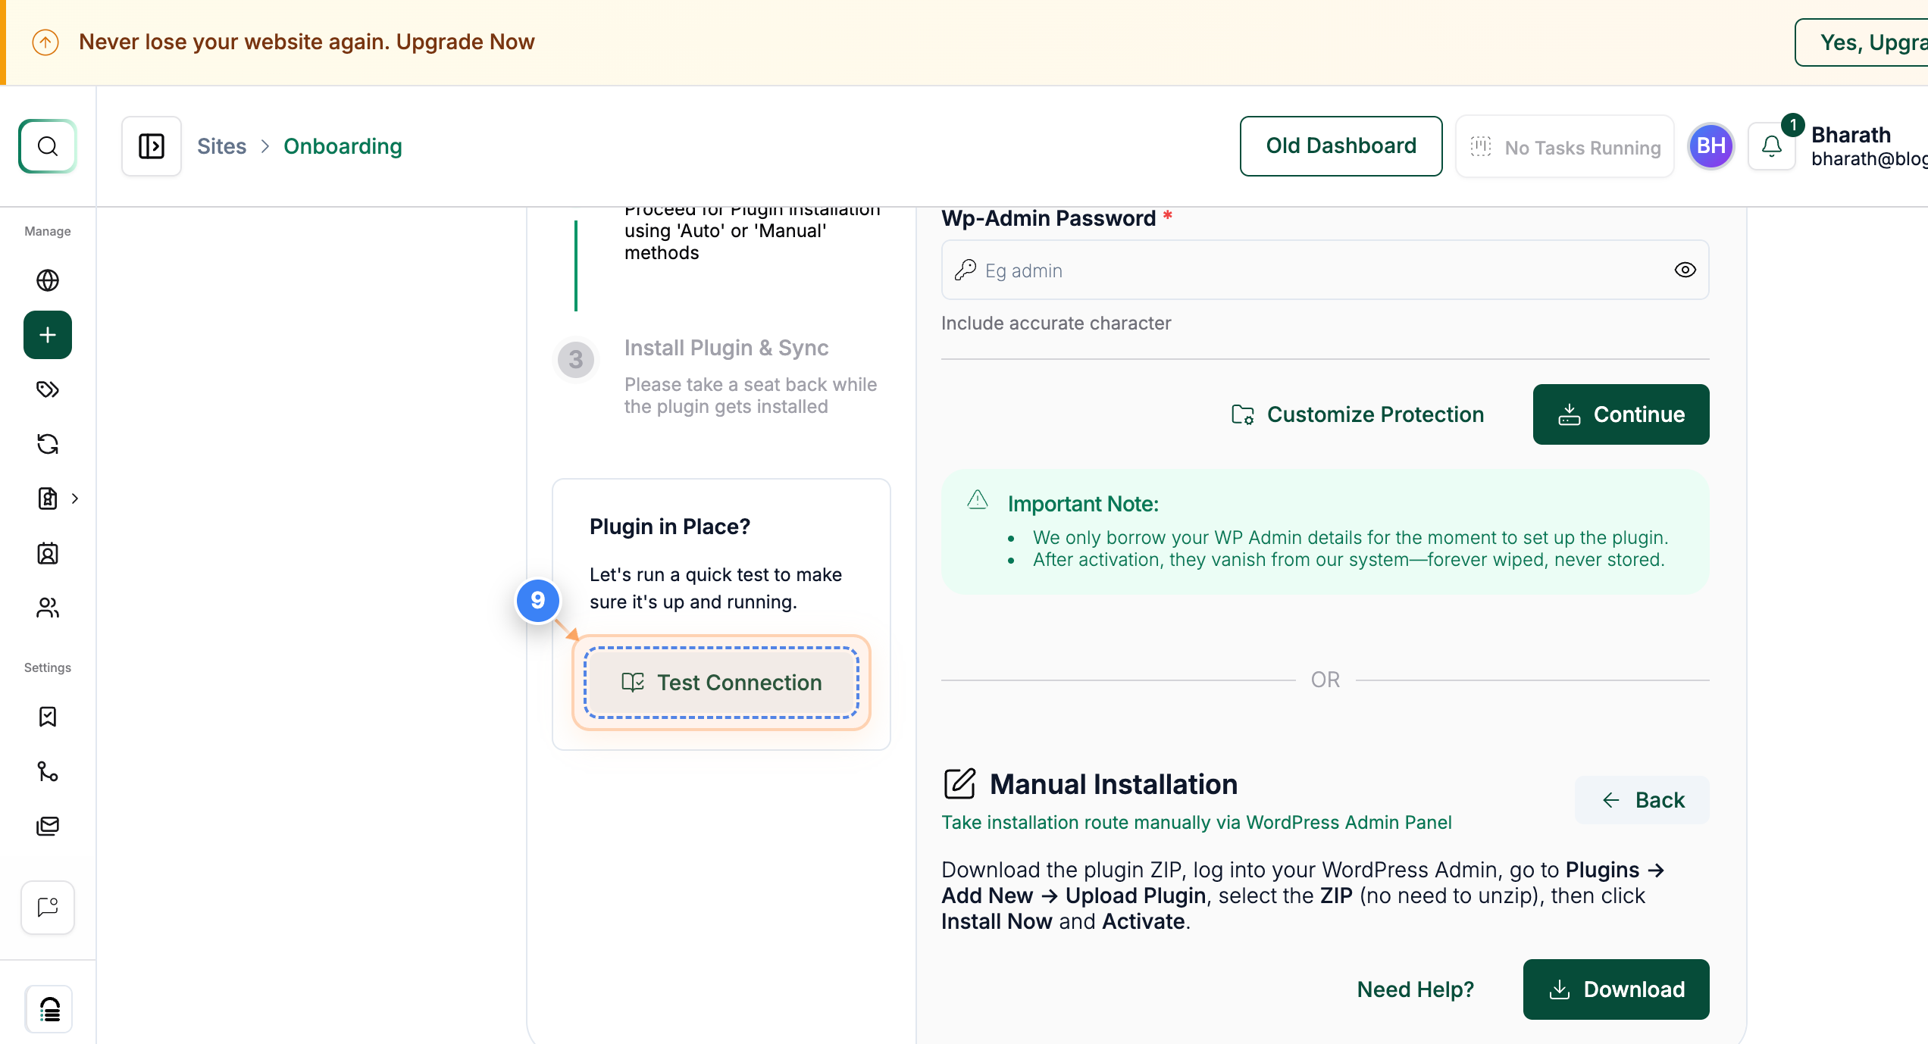The height and width of the screenshot is (1044, 1928).
Task: Open the locked document reports icon
Action: 48,499
